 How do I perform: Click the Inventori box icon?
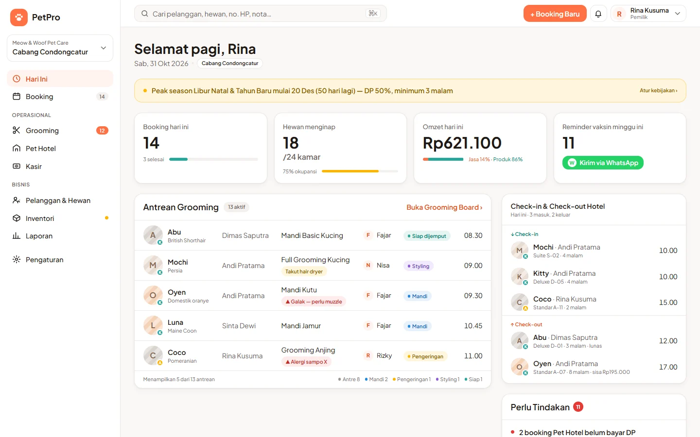(x=17, y=218)
